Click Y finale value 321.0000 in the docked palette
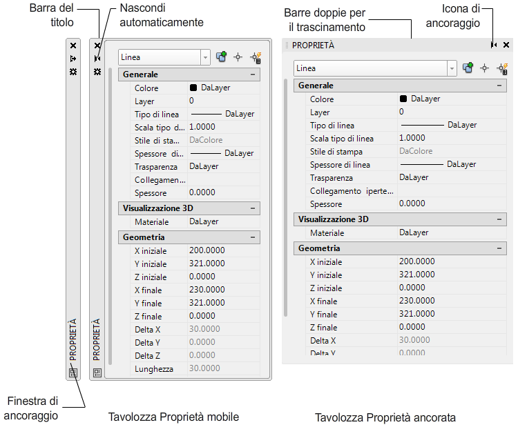This screenshot has height=427, width=518. click(452, 314)
